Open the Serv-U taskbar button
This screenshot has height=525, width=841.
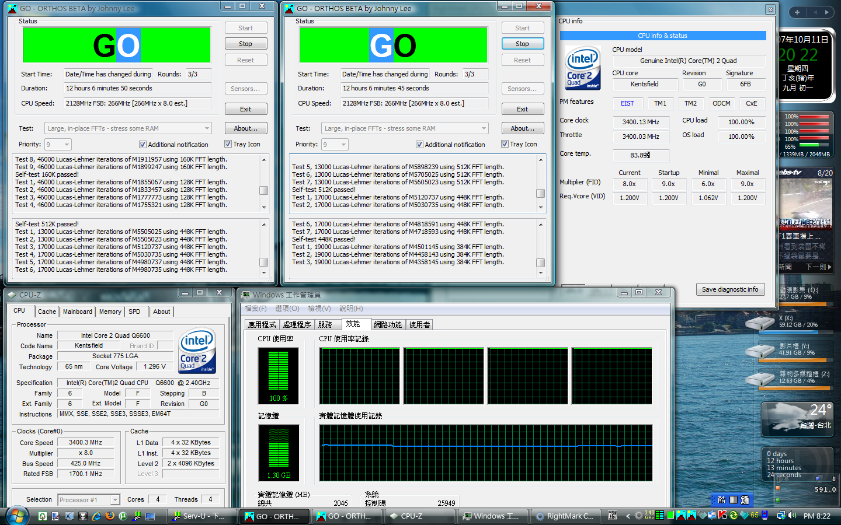[x=202, y=516]
